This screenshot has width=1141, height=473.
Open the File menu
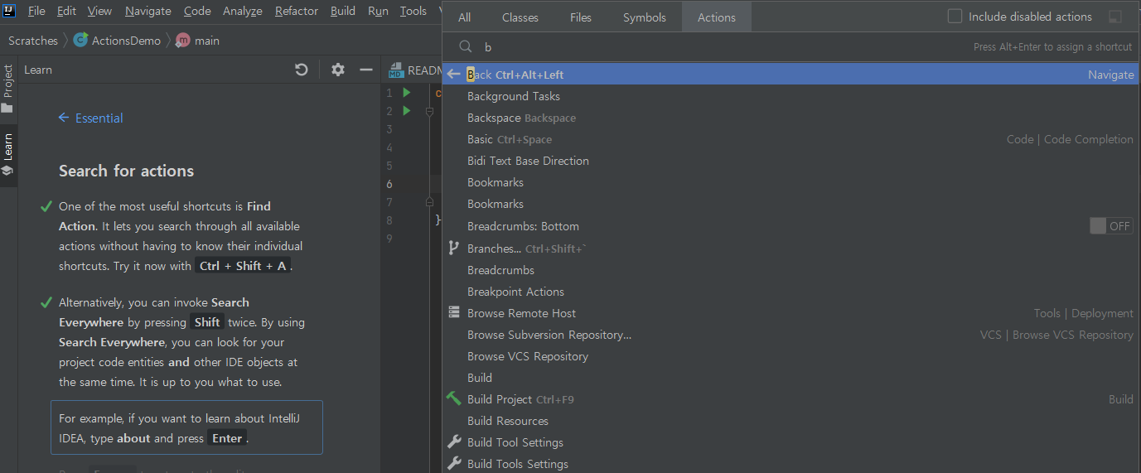tap(36, 11)
